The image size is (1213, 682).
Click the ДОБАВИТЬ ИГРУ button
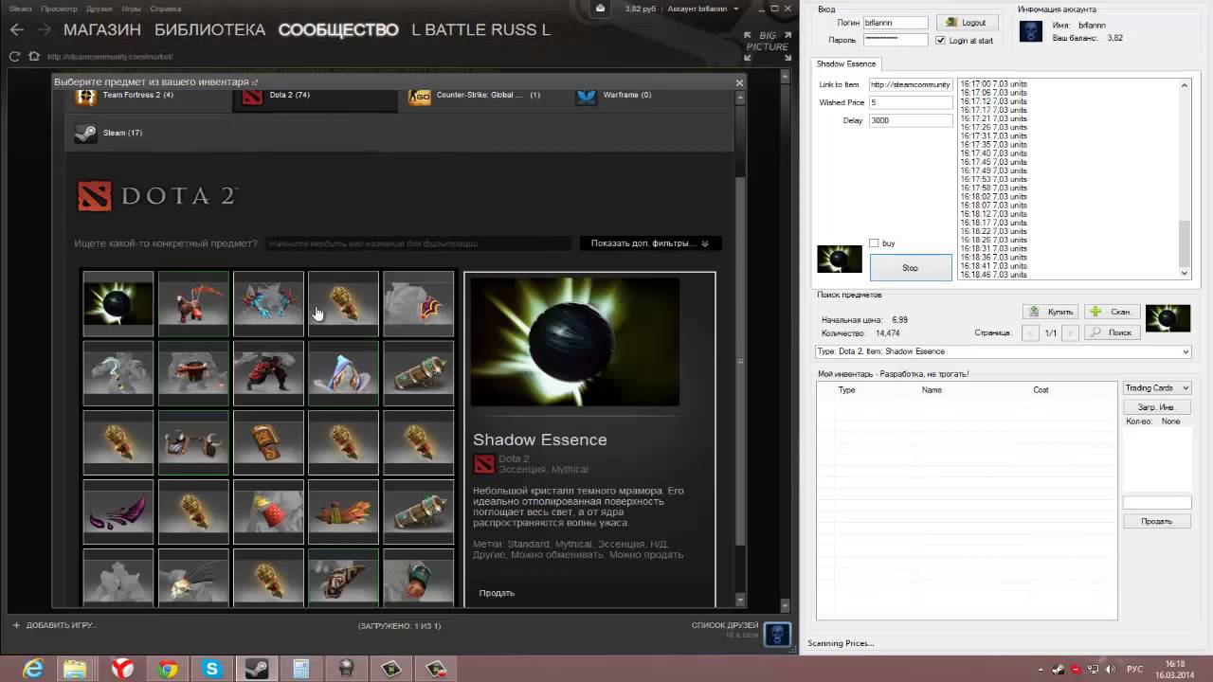point(54,625)
